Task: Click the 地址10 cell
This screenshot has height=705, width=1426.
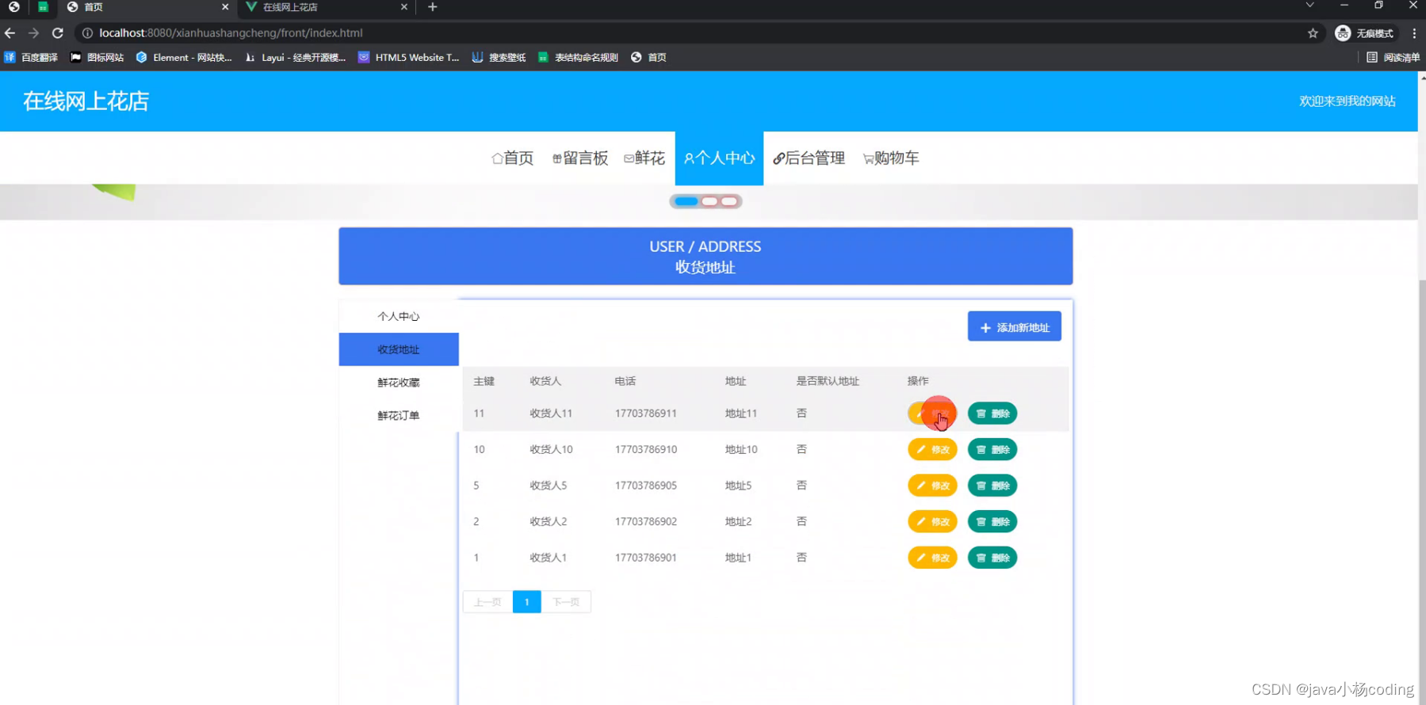Action: click(741, 449)
